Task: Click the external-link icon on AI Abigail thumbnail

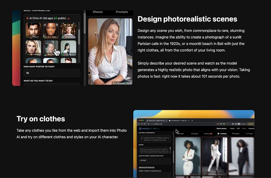Action: coord(45,25)
